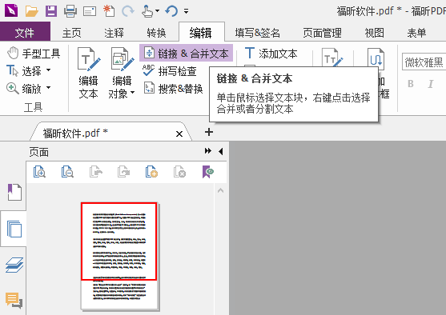Open the 文件 file menu
The width and height of the screenshot is (446, 315).
25,33
